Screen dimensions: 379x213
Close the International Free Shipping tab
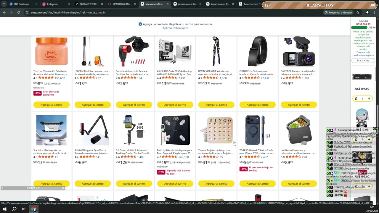point(167,4)
